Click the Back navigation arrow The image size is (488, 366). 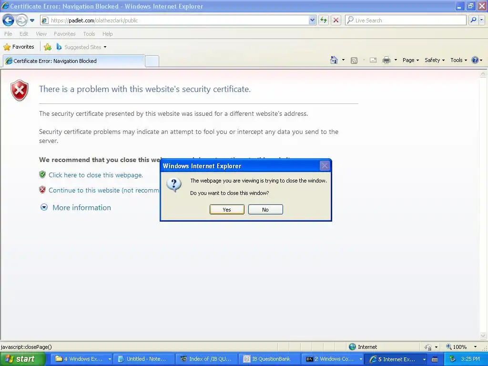(9, 20)
